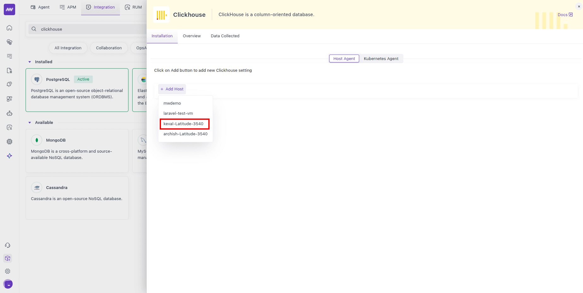Click the Add Host button
This screenshot has width=583, height=293.
[172, 89]
